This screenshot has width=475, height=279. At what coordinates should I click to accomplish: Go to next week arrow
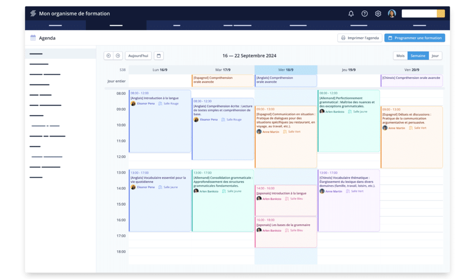(x=118, y=56)
